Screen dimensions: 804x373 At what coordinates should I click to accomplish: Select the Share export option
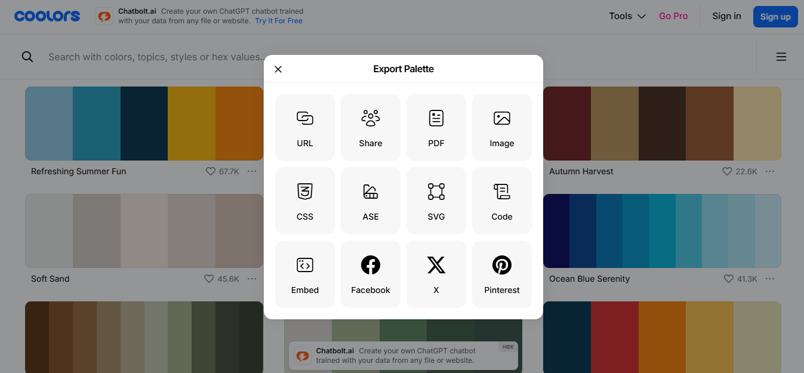coord(371,127)
